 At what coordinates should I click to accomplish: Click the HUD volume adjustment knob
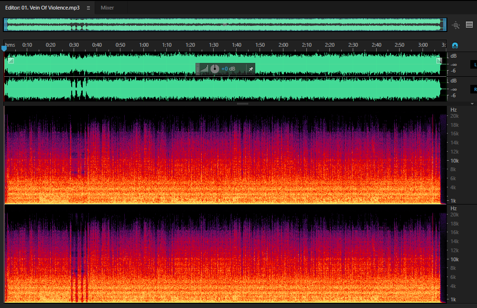(215, 69)
